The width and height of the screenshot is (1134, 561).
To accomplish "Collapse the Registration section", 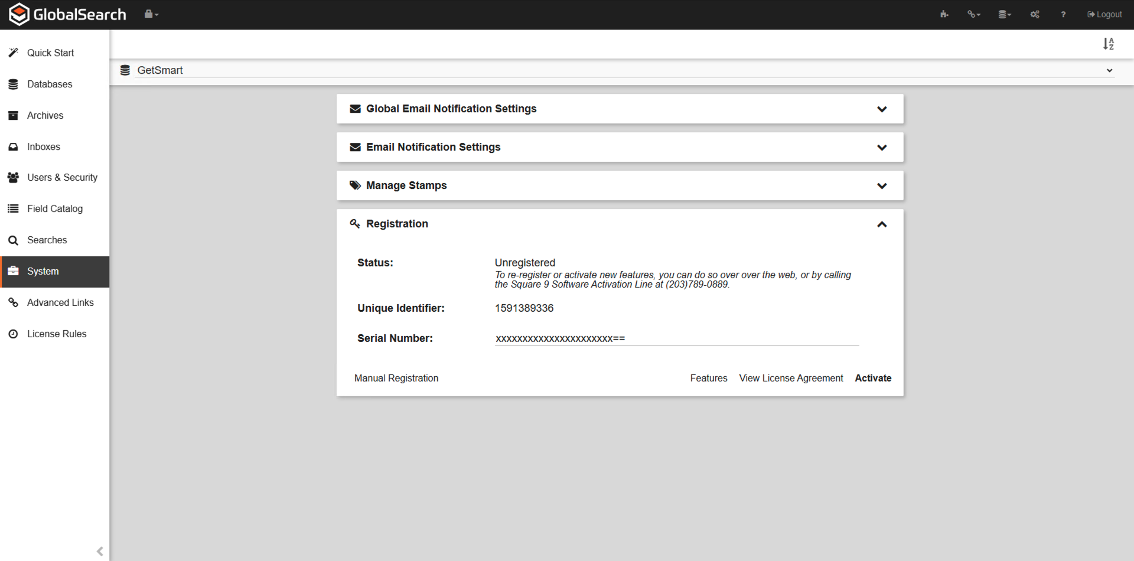I will (882, 224).
